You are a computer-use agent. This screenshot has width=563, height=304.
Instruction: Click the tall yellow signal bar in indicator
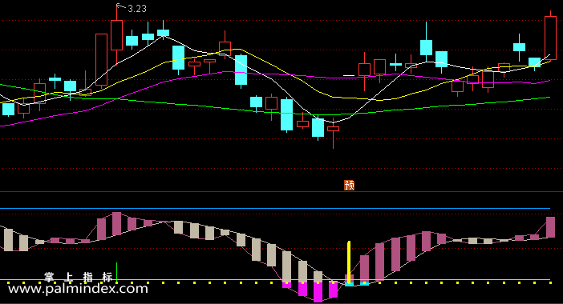click(349, 262)
